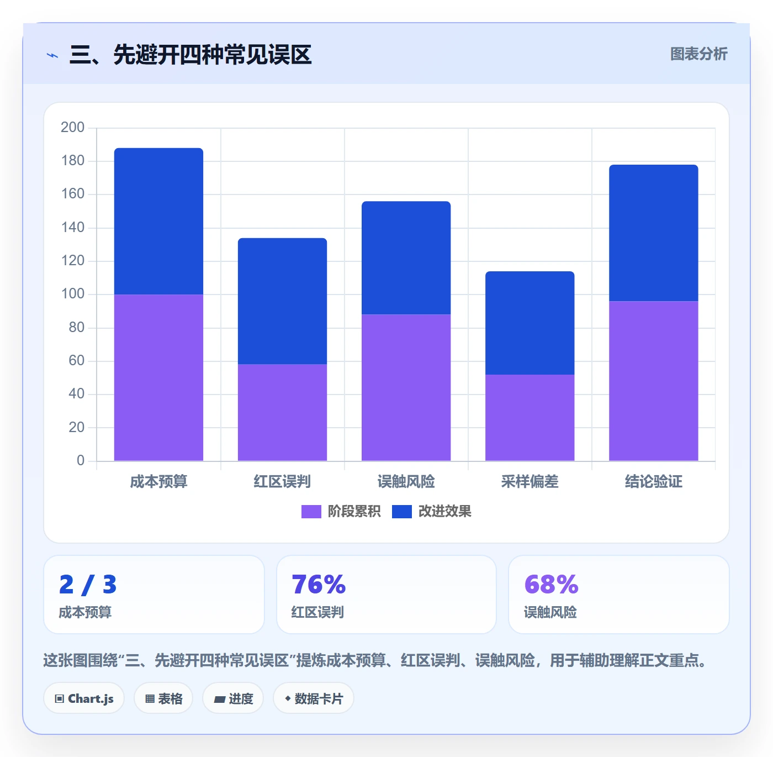
Task: Toggle the 阶段累积 legend swatch
Action: point(311,512)
